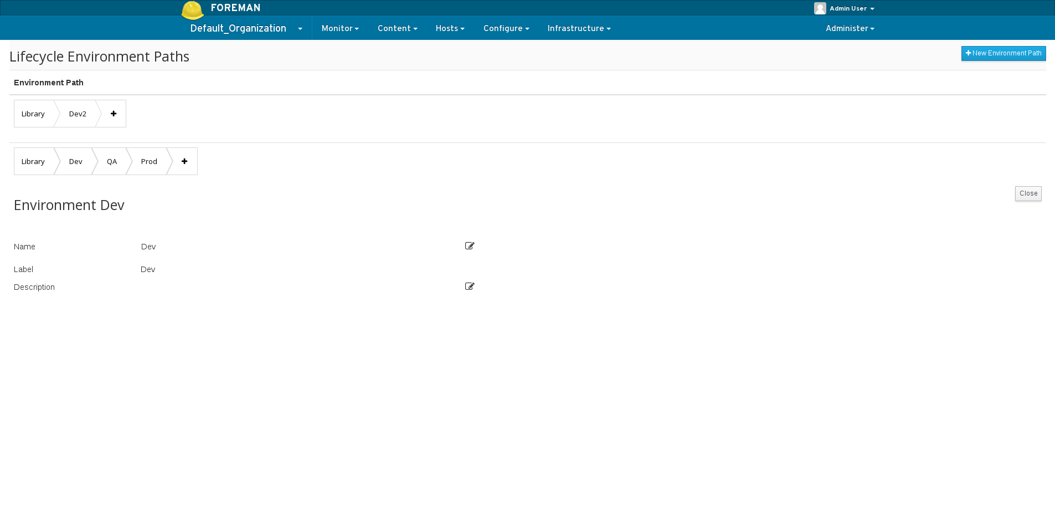Open the Hosts menu

(450, 28)
